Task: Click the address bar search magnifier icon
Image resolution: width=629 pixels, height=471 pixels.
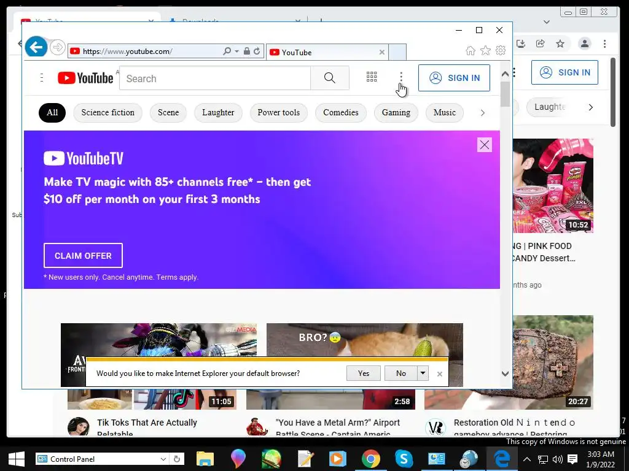Action: tap(227, 52)
